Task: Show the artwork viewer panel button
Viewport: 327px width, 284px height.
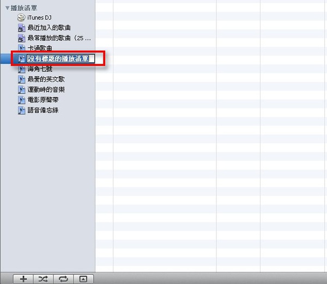Action: [83, 279]
